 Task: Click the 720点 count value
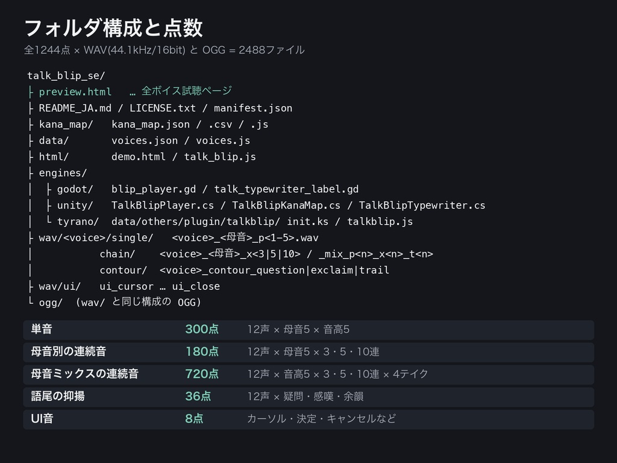pyautogui.click(x=202, y=374)
